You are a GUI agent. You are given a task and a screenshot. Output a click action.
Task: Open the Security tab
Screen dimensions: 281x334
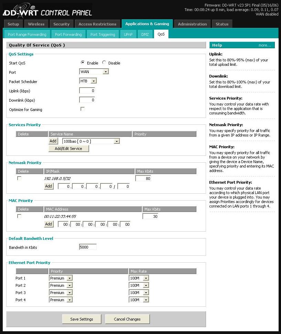coord(62,24)
